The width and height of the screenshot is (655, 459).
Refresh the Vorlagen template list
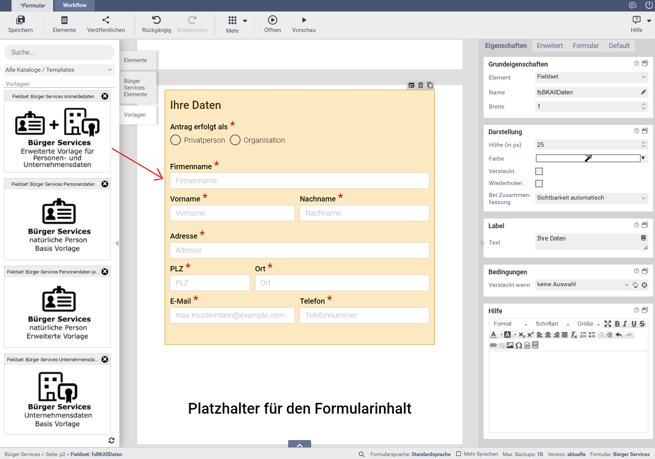click(111, 440)
